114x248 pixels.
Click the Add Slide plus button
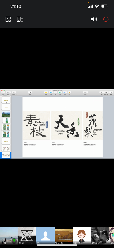tap(14, 92)
